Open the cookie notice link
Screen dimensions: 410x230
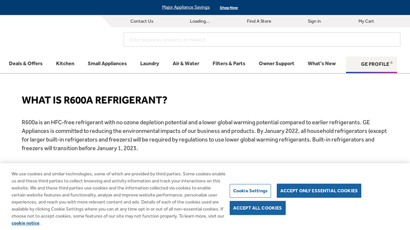pyautogui.click(x=25, y=223)
